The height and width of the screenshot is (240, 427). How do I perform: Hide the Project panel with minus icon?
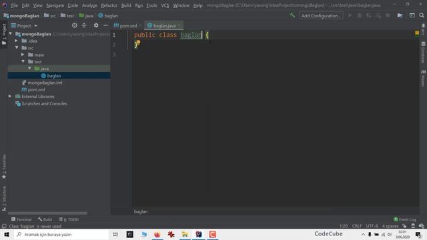click(x=105, y=25)
